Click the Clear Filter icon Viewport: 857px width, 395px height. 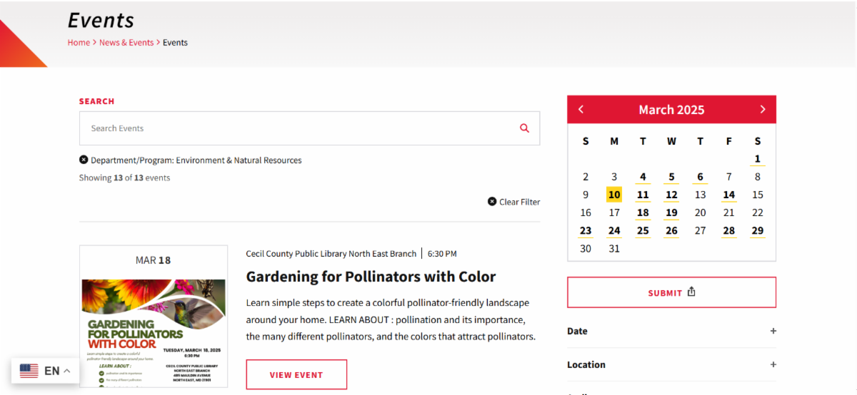(492, 202)
